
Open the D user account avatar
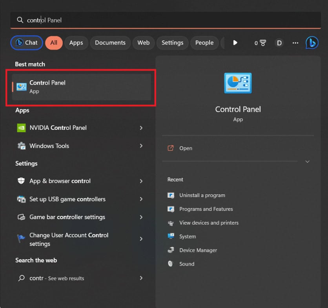(279, 43)
